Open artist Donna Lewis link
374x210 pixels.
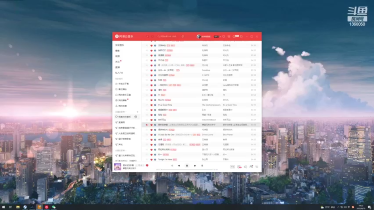207,134
